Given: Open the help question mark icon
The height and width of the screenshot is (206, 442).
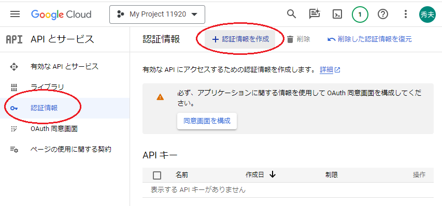Looking at the screenshot, I should (383, 14).
